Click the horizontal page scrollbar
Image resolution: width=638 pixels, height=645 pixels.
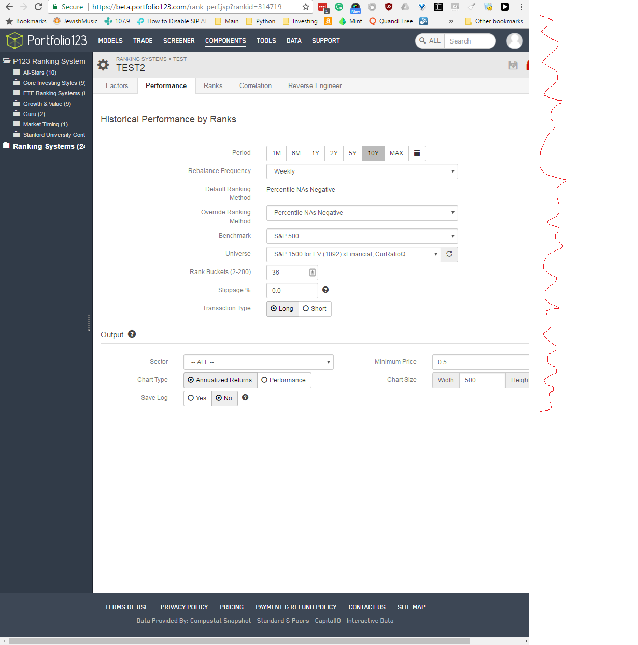(x=239, y=641)
